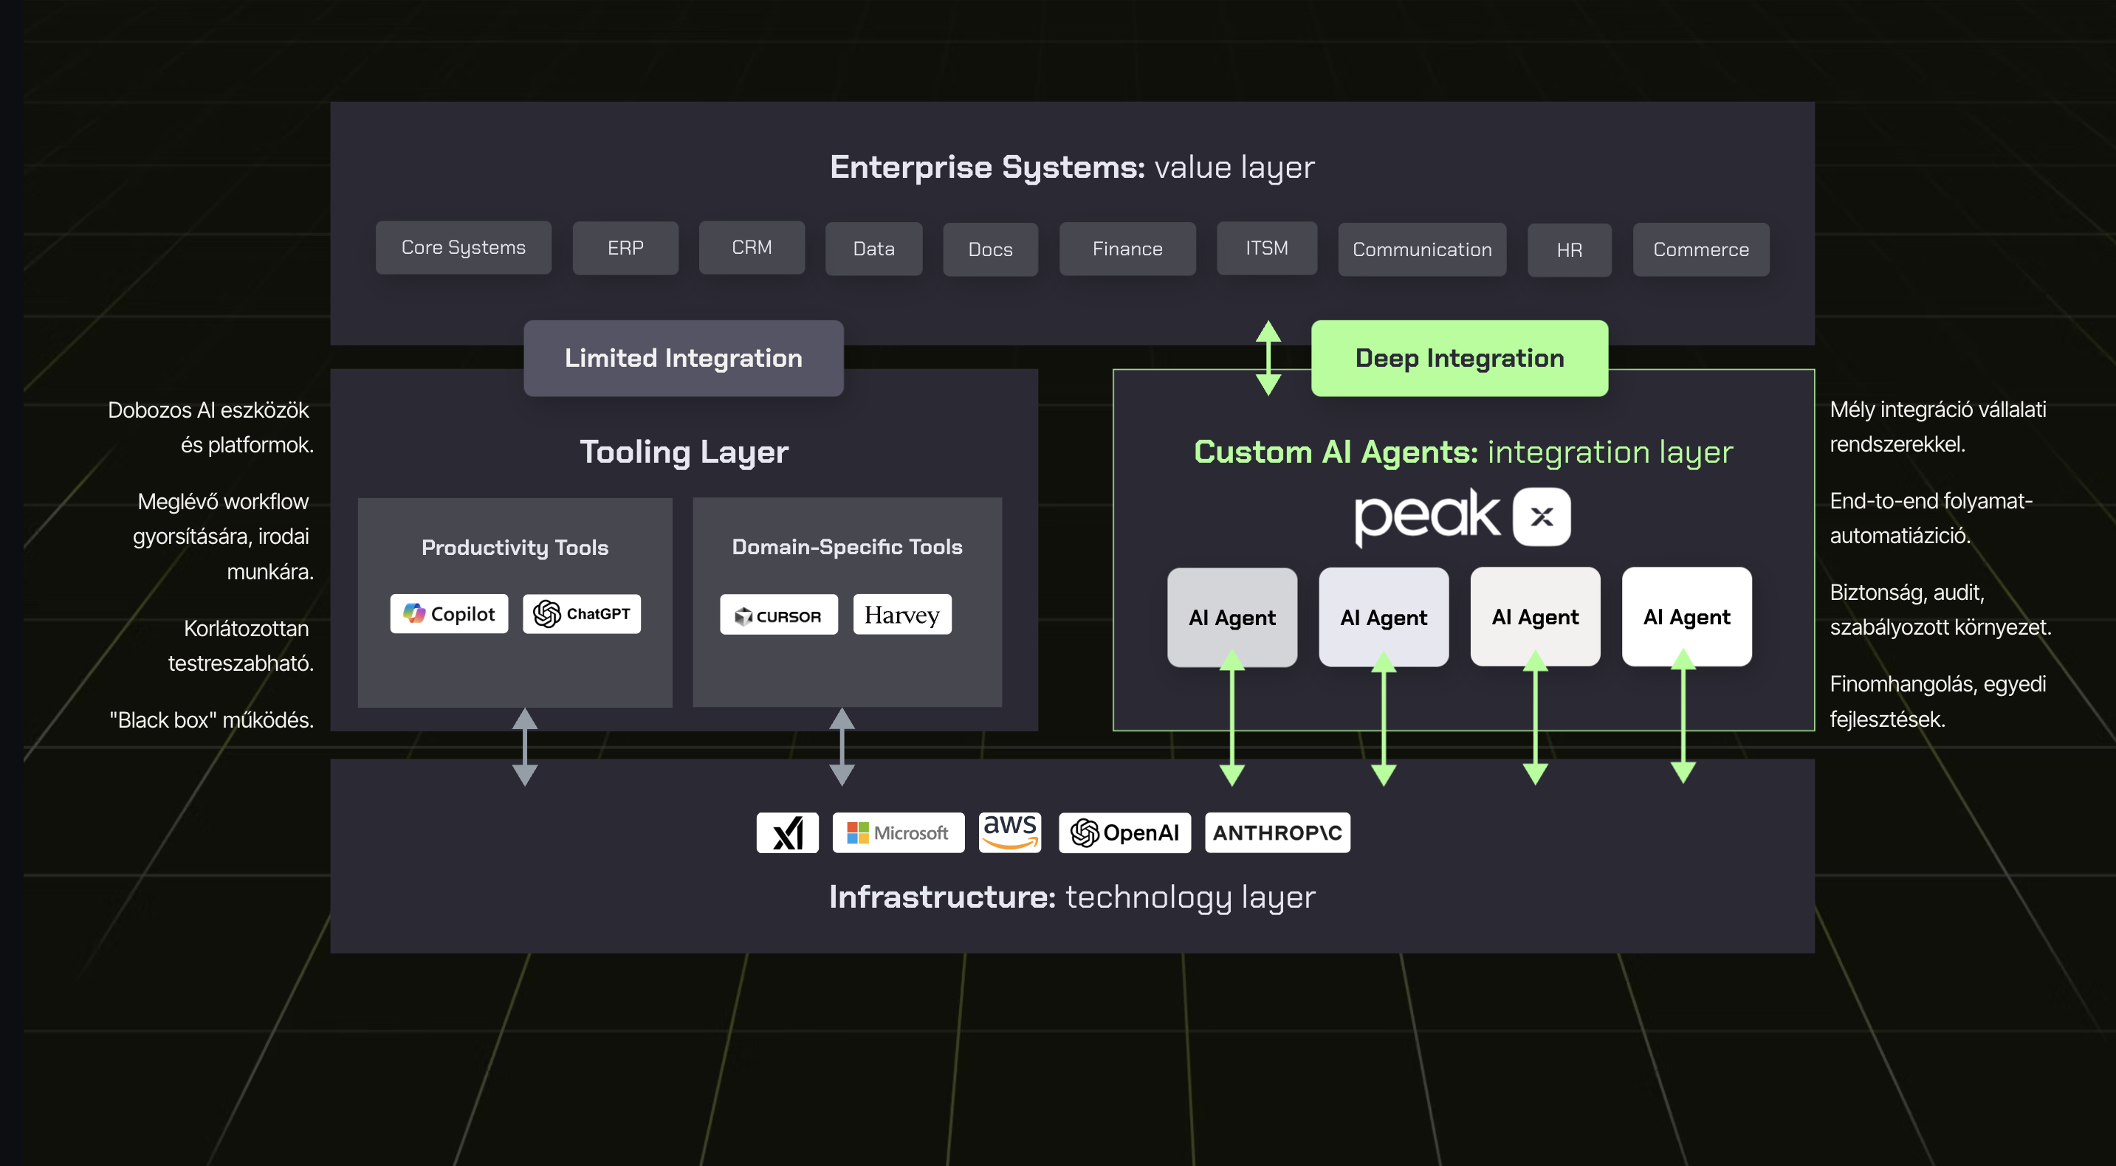
Task: Click the xAI logo in Infrastructure layer
Action: coord(787,832)
